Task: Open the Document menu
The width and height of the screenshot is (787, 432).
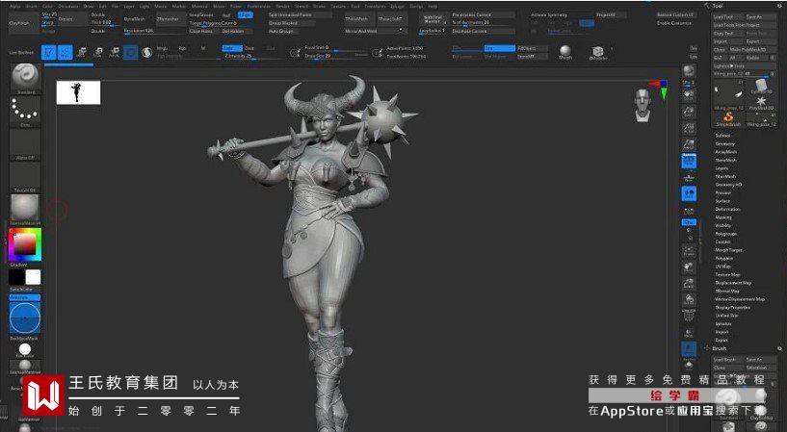Action: pyautogui.click(x=68, y=6)
